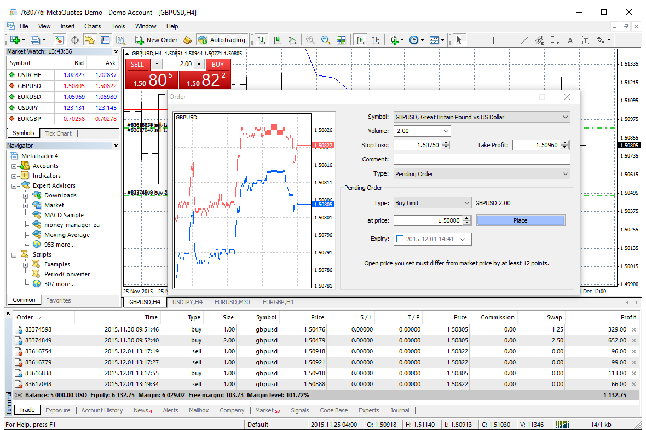Click the Zoom Out magnifier icon
Screen dimensions: 646x430
coord(326,40)
